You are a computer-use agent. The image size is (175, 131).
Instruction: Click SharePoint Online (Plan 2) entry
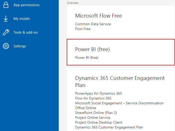96,113
